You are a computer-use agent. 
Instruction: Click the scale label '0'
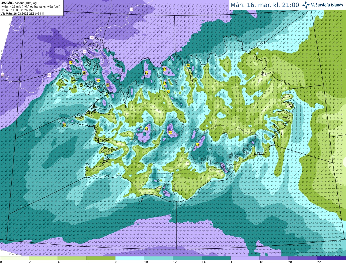(x=1, y=262)
